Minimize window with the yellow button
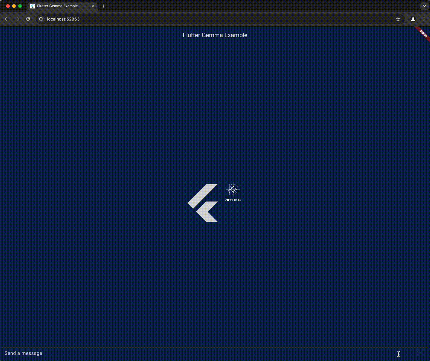Screen dimensions: 430x361 (x=14, y=6)
